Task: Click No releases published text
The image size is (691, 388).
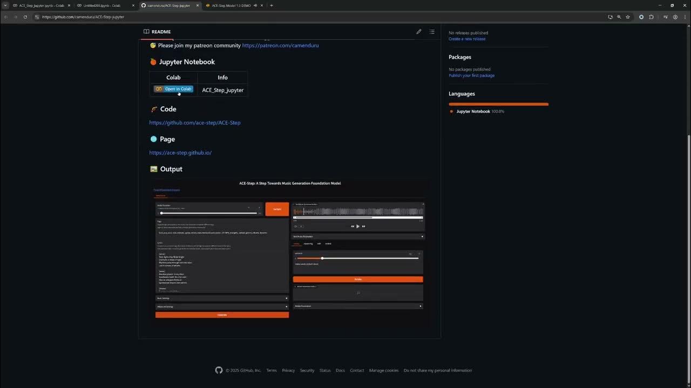Action: pyautogui.click(x=468, y=33)
